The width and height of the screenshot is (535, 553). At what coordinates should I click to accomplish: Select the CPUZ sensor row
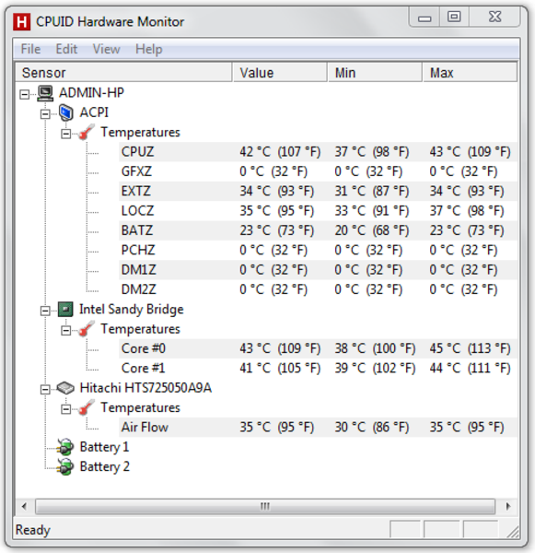point(319,152)
